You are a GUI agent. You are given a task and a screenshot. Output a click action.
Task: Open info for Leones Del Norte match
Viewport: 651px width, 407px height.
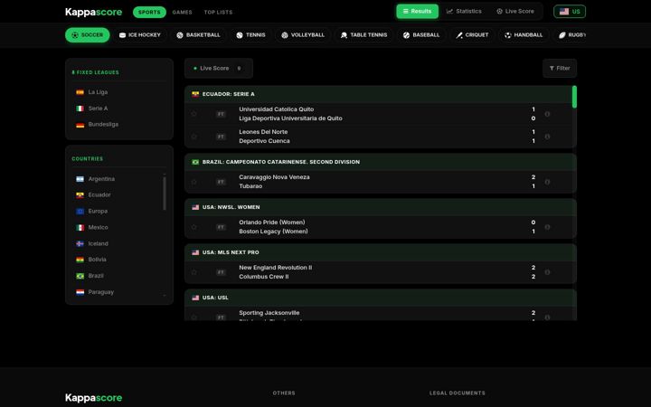[x=547, y=137]
